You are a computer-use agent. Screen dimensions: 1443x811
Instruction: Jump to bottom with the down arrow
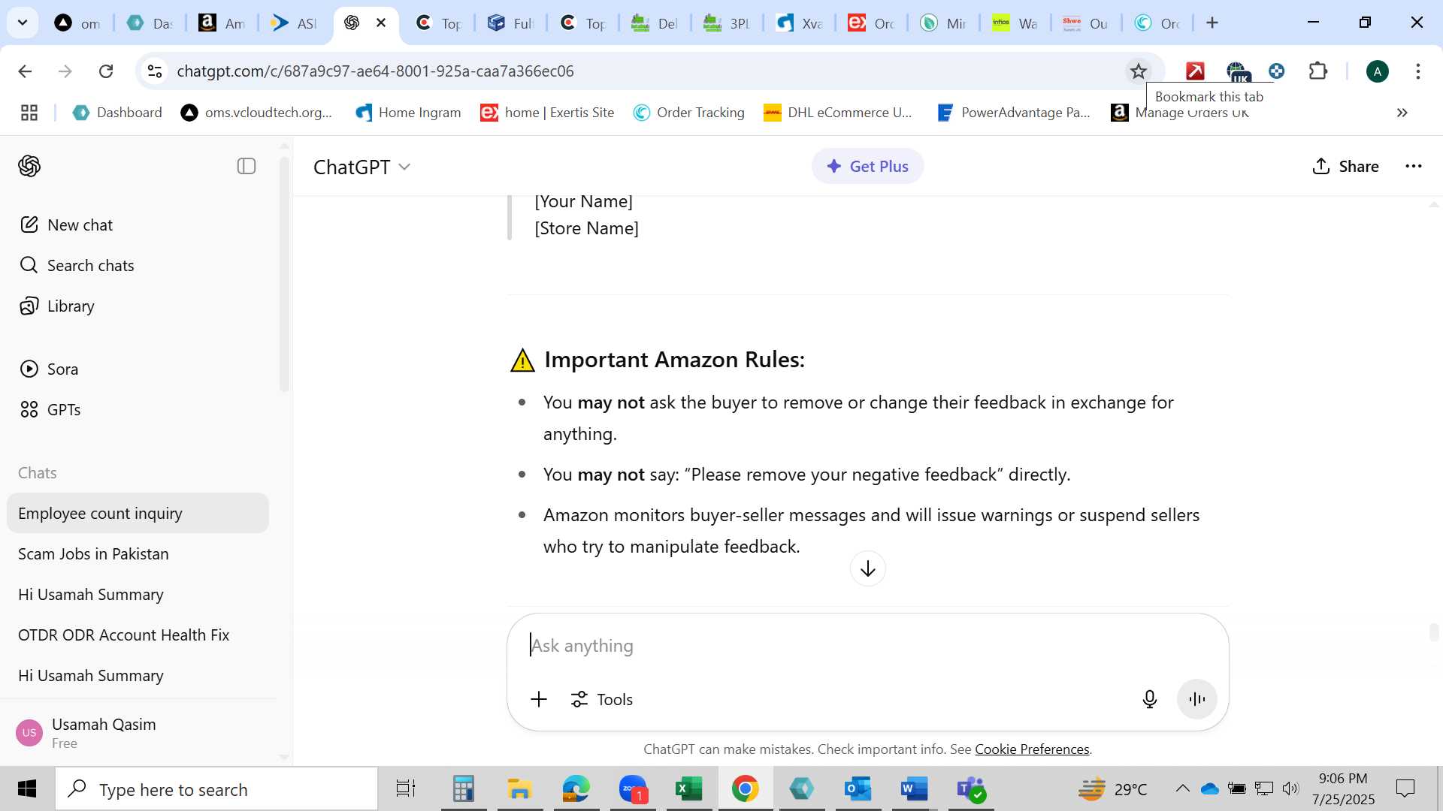868,568
